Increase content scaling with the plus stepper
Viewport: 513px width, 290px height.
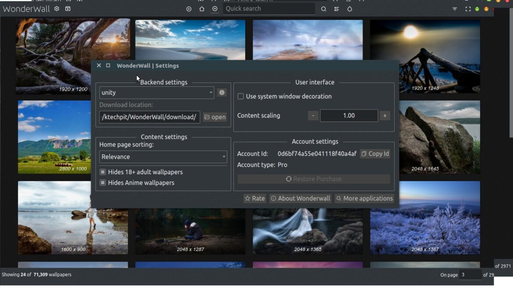(385, 115)
